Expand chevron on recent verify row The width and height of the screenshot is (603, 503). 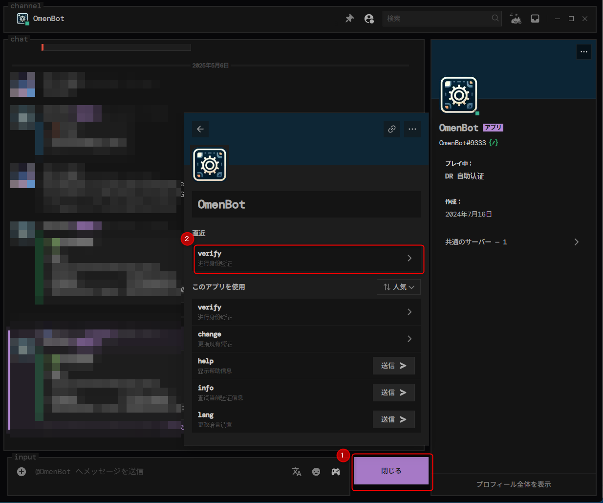coord(409,258)
